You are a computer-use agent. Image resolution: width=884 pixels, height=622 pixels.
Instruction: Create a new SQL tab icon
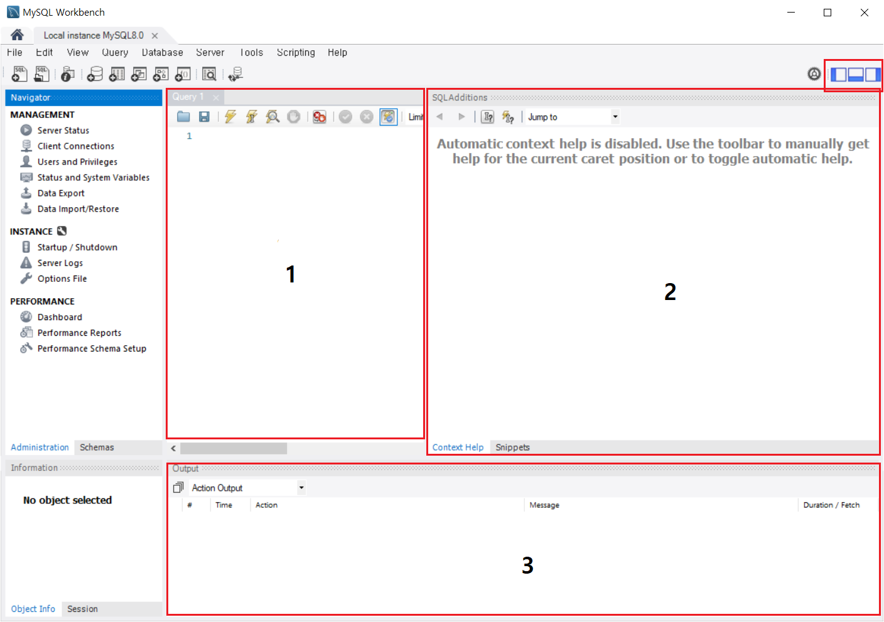coord(19,74)
